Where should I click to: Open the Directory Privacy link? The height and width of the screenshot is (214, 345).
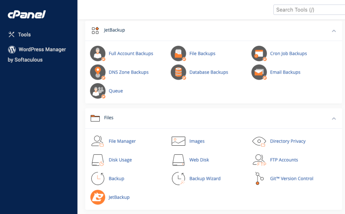tap(288, 141)
